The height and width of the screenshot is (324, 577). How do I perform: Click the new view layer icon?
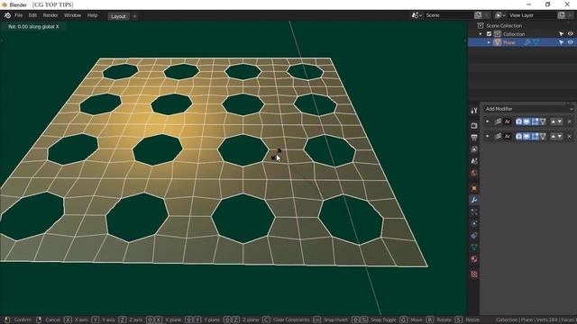(561, 15)
